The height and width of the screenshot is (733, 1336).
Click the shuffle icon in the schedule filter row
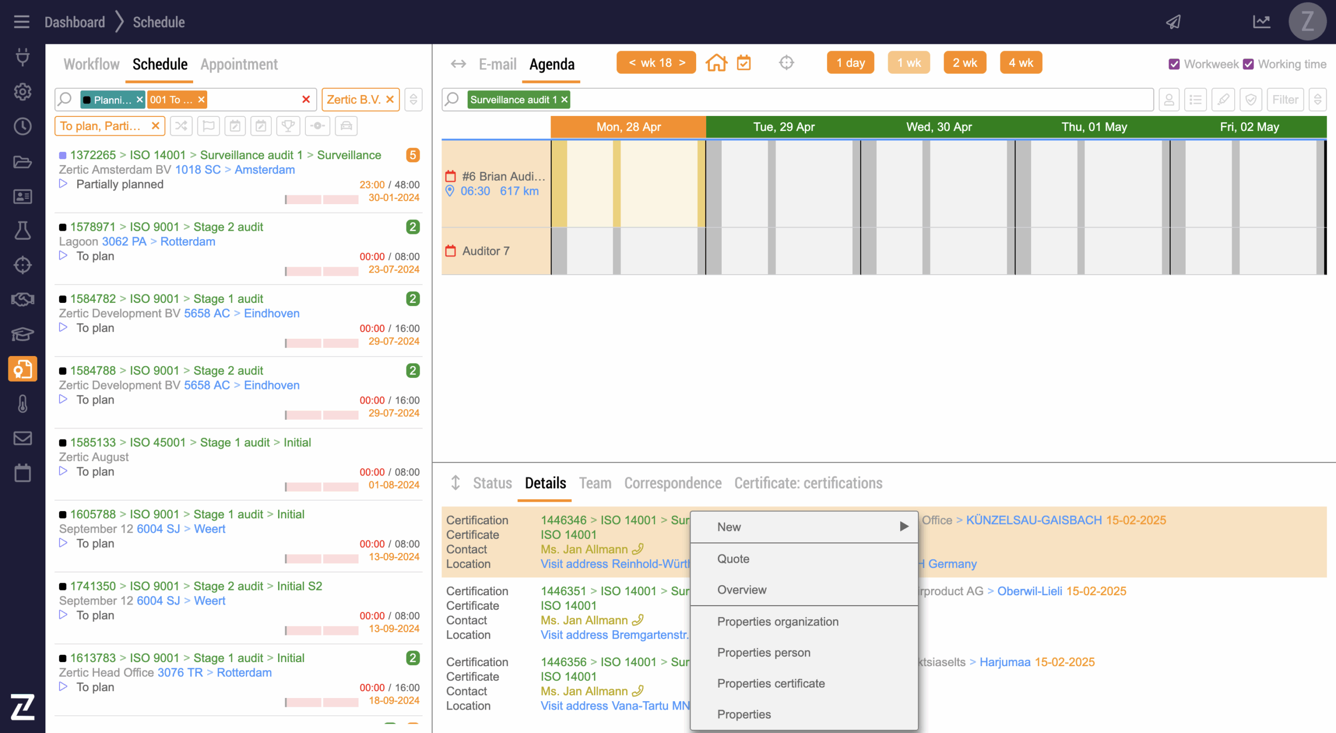(x=181, y=126)
